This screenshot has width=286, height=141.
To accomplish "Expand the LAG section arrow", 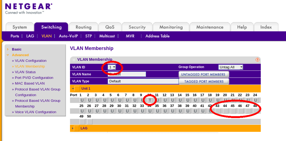I will pos(73,128).
